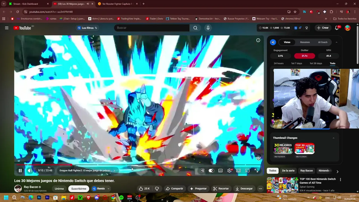The height and width of the screenshot is (202, 359).
Task: Collapse the Thumbnail Changes section
Action: 333,138
